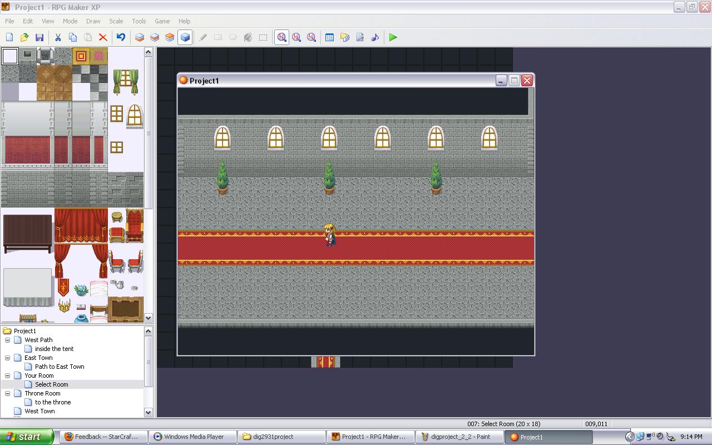
Task: Save the project with the floppy disk icon
Action: pos(39,37)
